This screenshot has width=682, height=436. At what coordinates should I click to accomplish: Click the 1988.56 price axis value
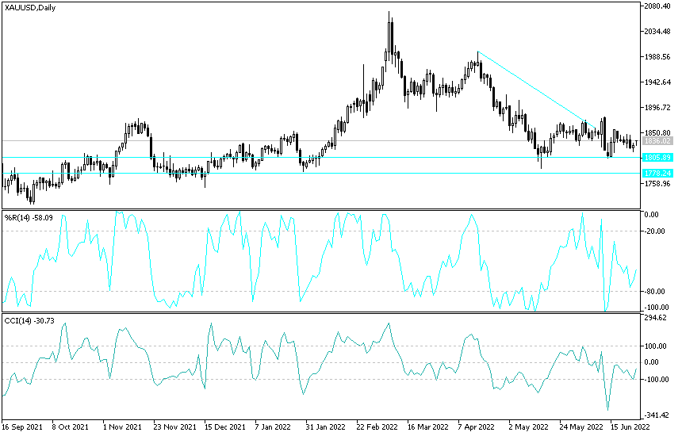(x=658, y=56)
